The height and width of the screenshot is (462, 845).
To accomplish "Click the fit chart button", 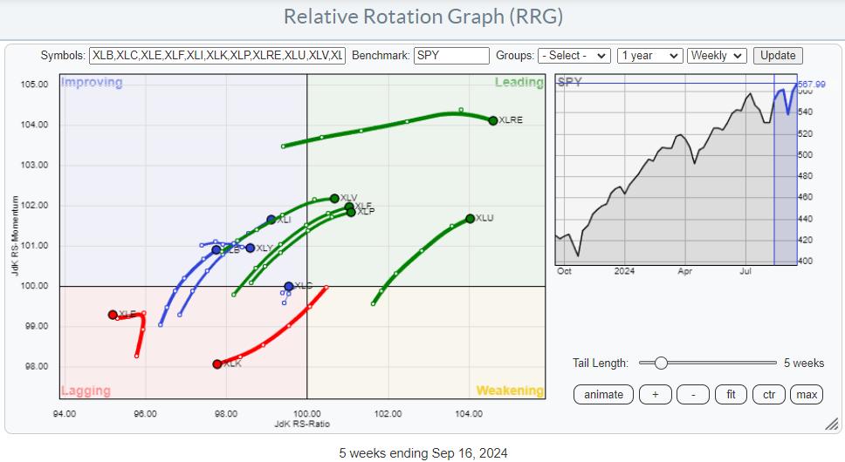I will point(731,394).
